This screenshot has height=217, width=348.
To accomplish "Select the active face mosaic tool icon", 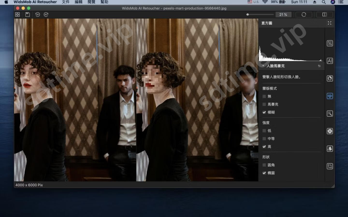I will click(x=330, y=96).
